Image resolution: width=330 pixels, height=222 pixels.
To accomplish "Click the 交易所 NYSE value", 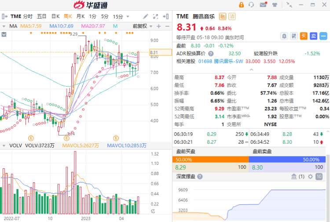I will coord(271,124).
